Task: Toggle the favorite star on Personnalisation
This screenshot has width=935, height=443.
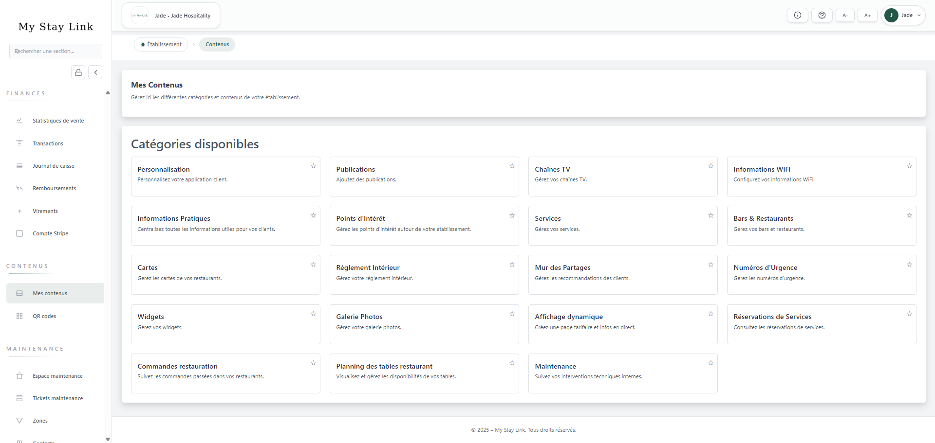Action: 313,166
